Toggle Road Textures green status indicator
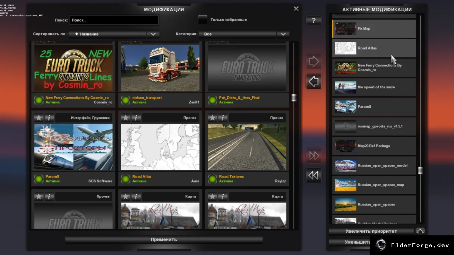 point(213,179)
